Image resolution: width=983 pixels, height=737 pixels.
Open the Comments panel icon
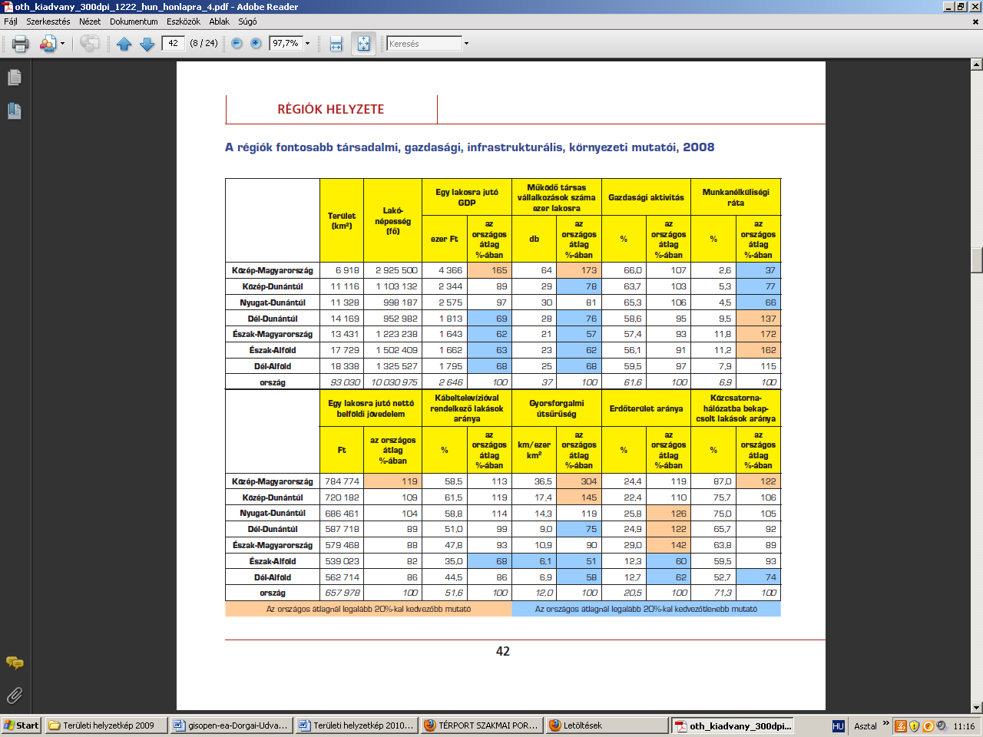15,663
